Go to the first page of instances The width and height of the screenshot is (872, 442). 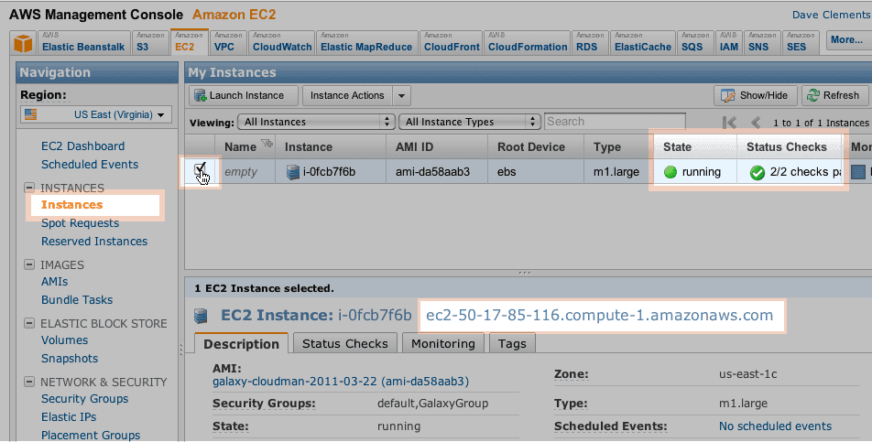click(730, 122)
